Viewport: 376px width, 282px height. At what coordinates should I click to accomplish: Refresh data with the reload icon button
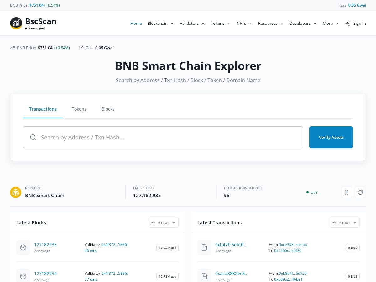click(360, 192)
